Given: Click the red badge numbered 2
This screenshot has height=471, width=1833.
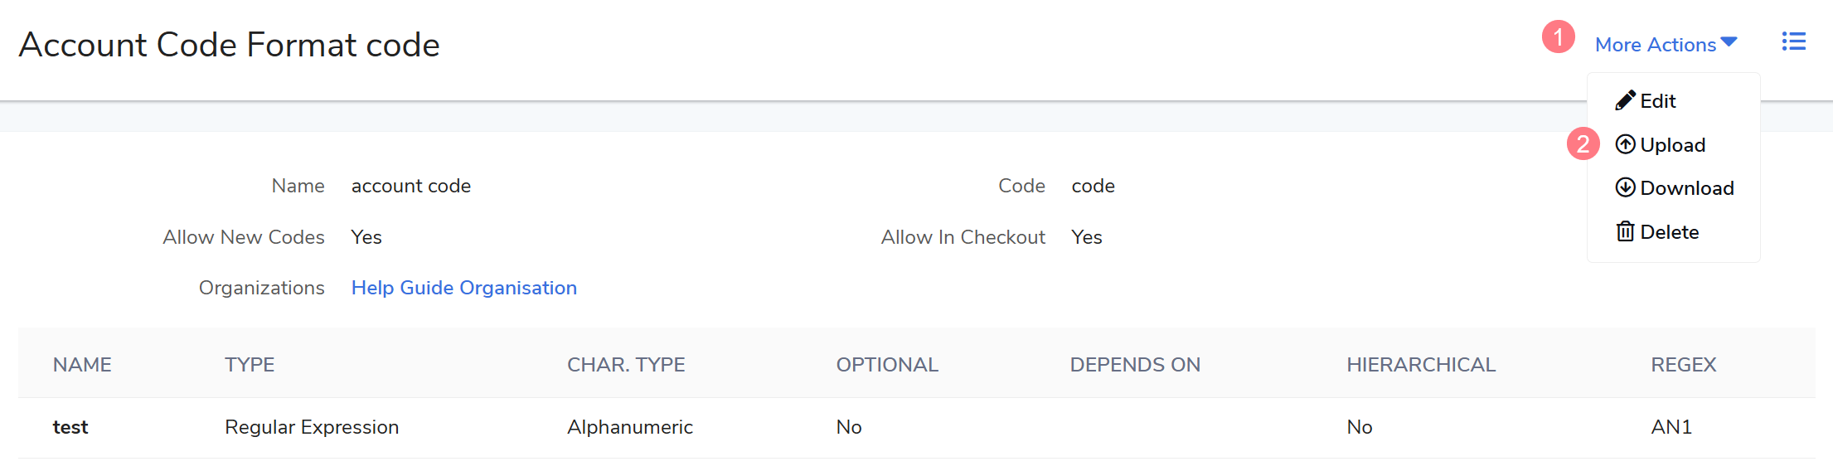Looking at the screenshot, I should [x=1583, y=144].
